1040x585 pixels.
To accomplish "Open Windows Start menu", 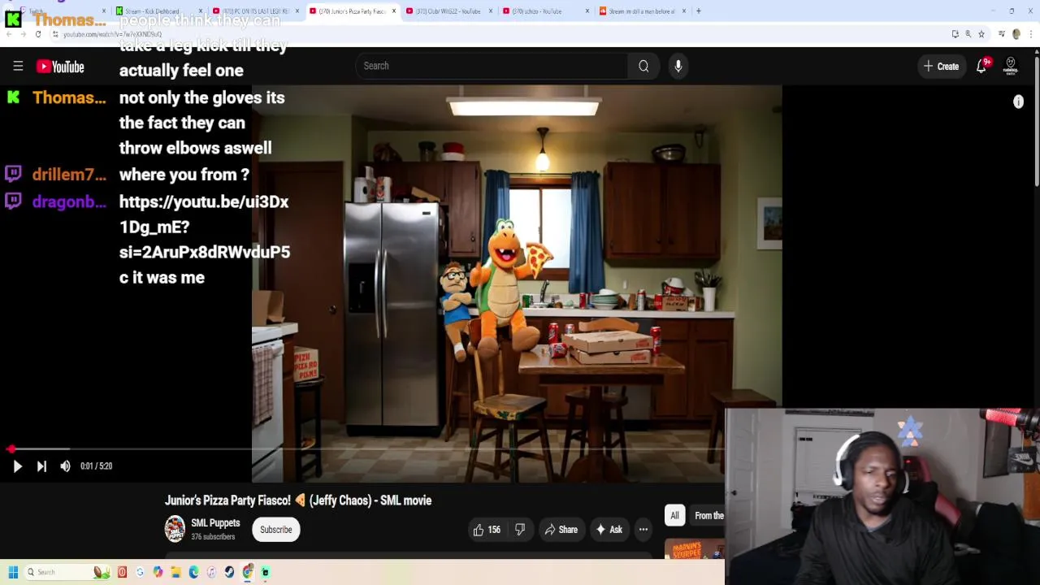I will coord(13,572).
